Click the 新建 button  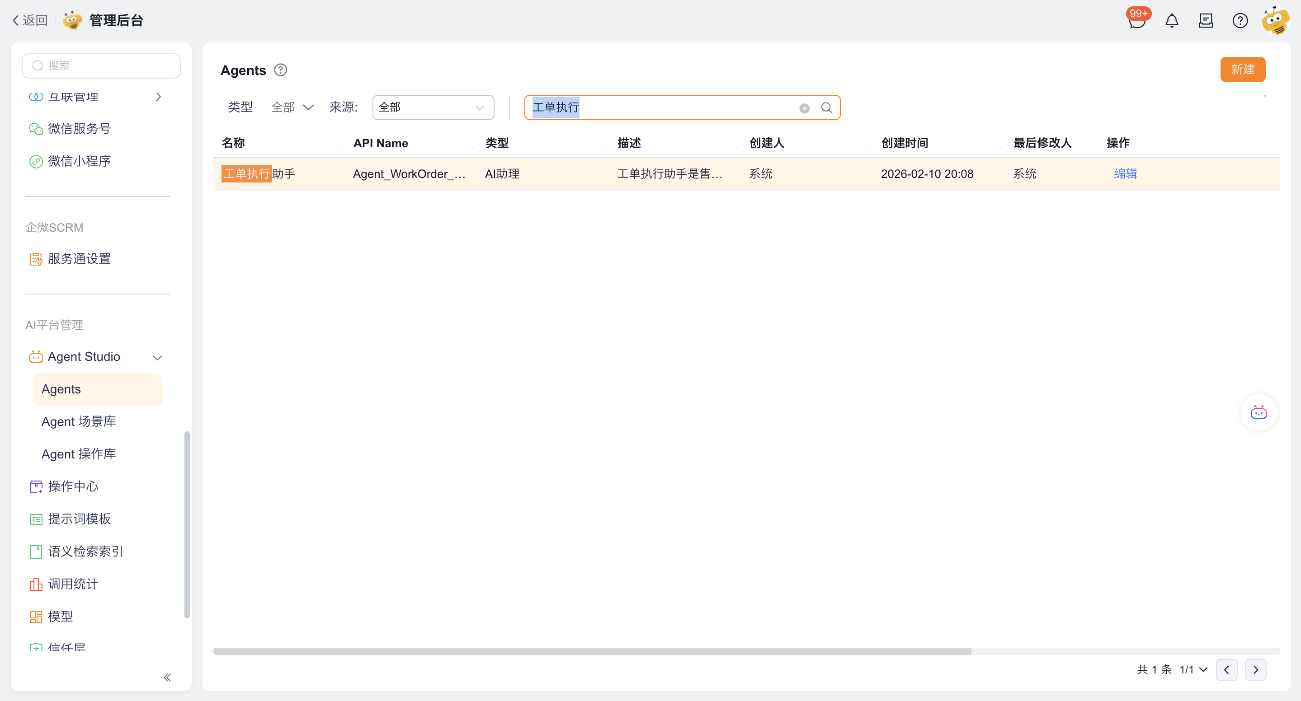point(1242,70)
